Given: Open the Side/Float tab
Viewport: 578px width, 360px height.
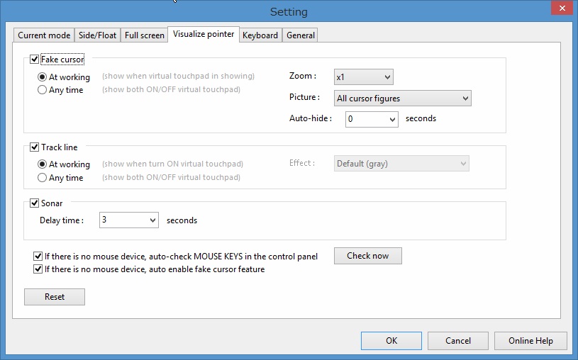Looking at the screenshot, I should [97, 35].
